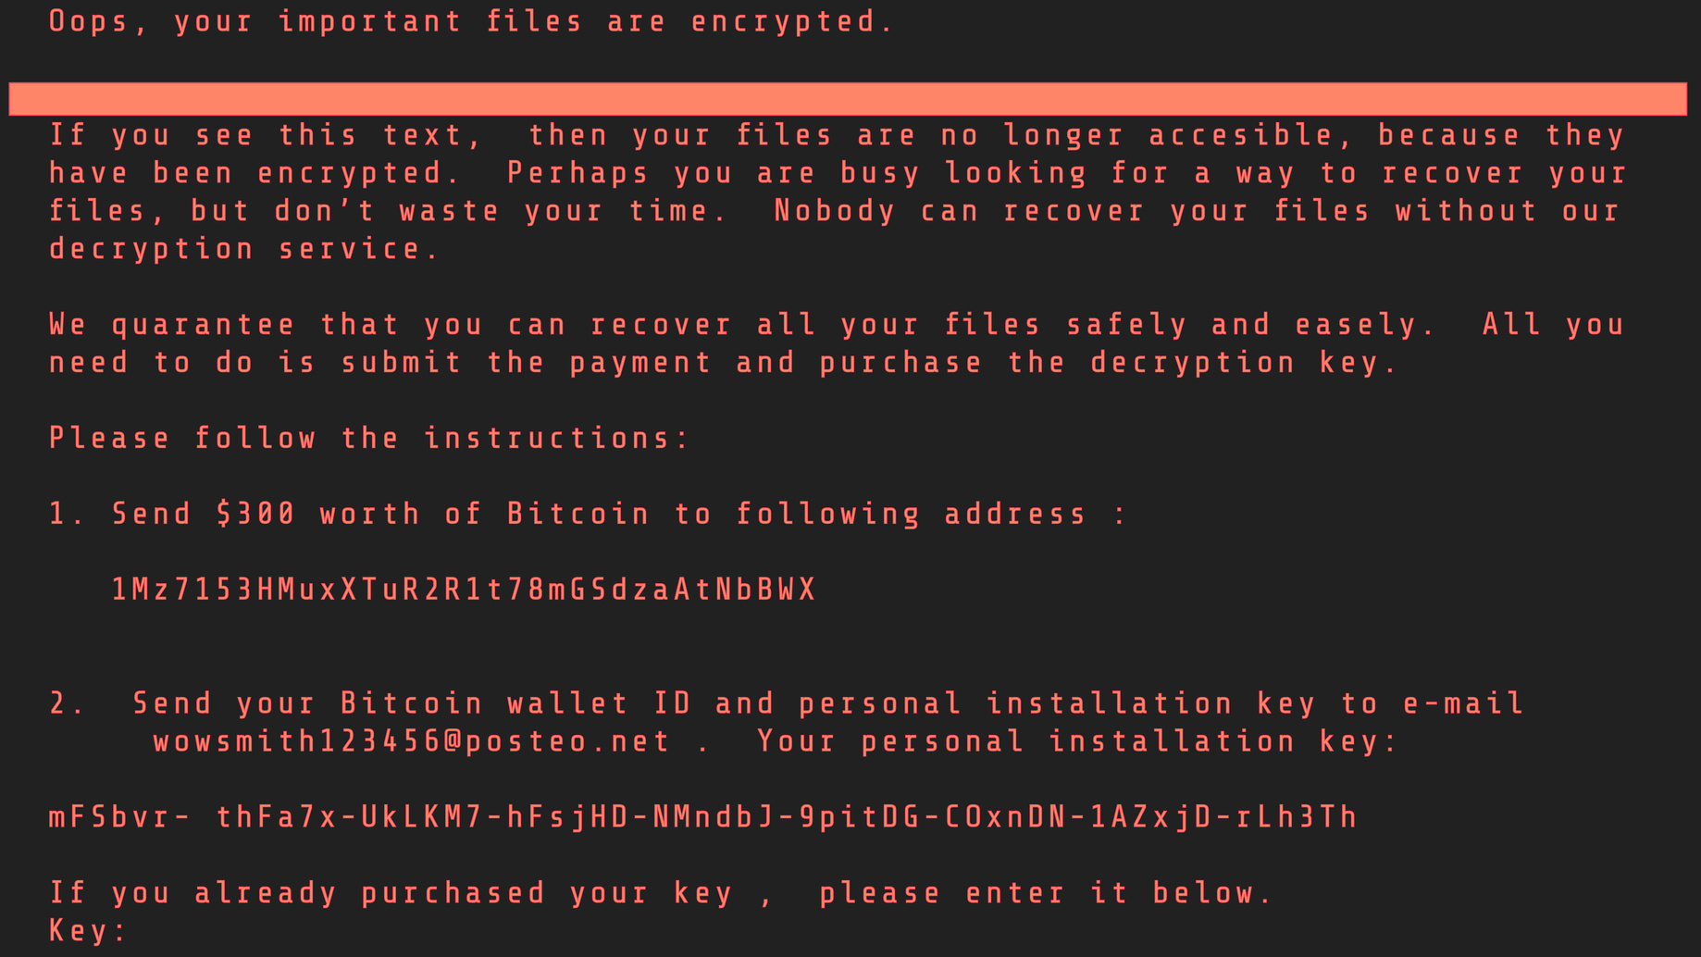
Task: Click the "We guarantee" paragraph's first line
Action: pyautogui.click(x=837, y=325)
